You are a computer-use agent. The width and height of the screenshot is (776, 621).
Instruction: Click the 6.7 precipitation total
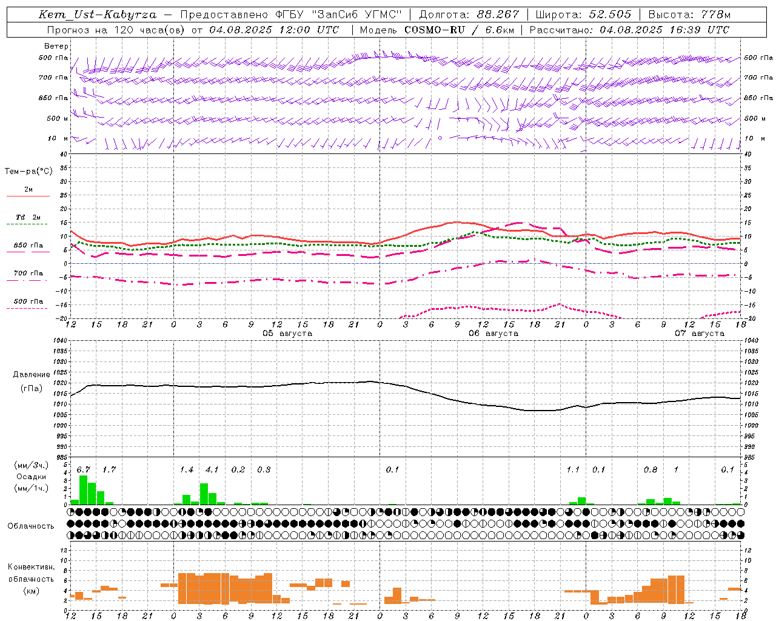(84, 470)
